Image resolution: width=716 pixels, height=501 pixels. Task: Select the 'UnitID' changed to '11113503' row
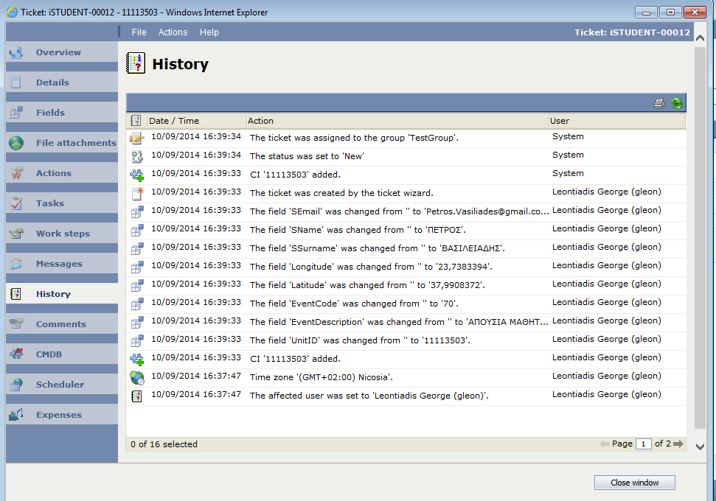tap(406, 340)
